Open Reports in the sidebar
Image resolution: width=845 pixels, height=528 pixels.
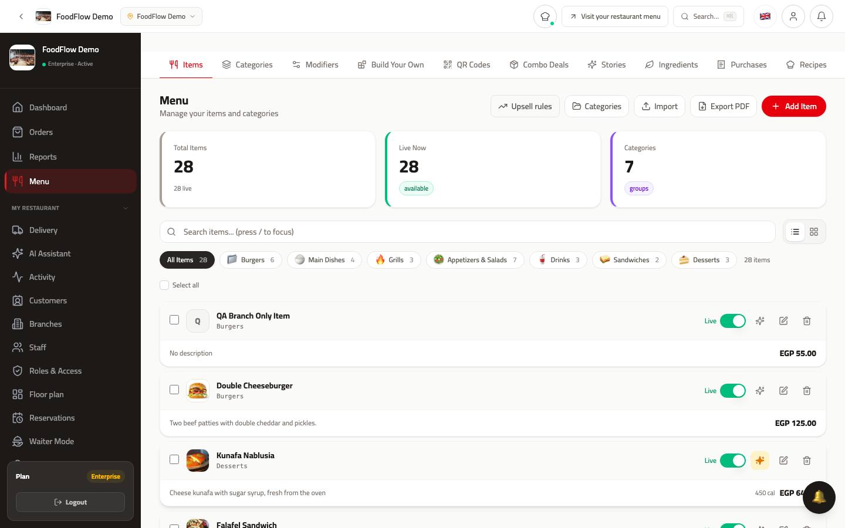[x=70, y=157]
